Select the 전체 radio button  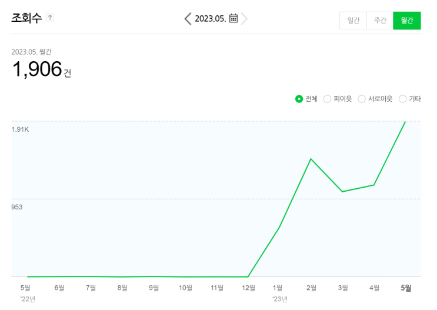299,99
